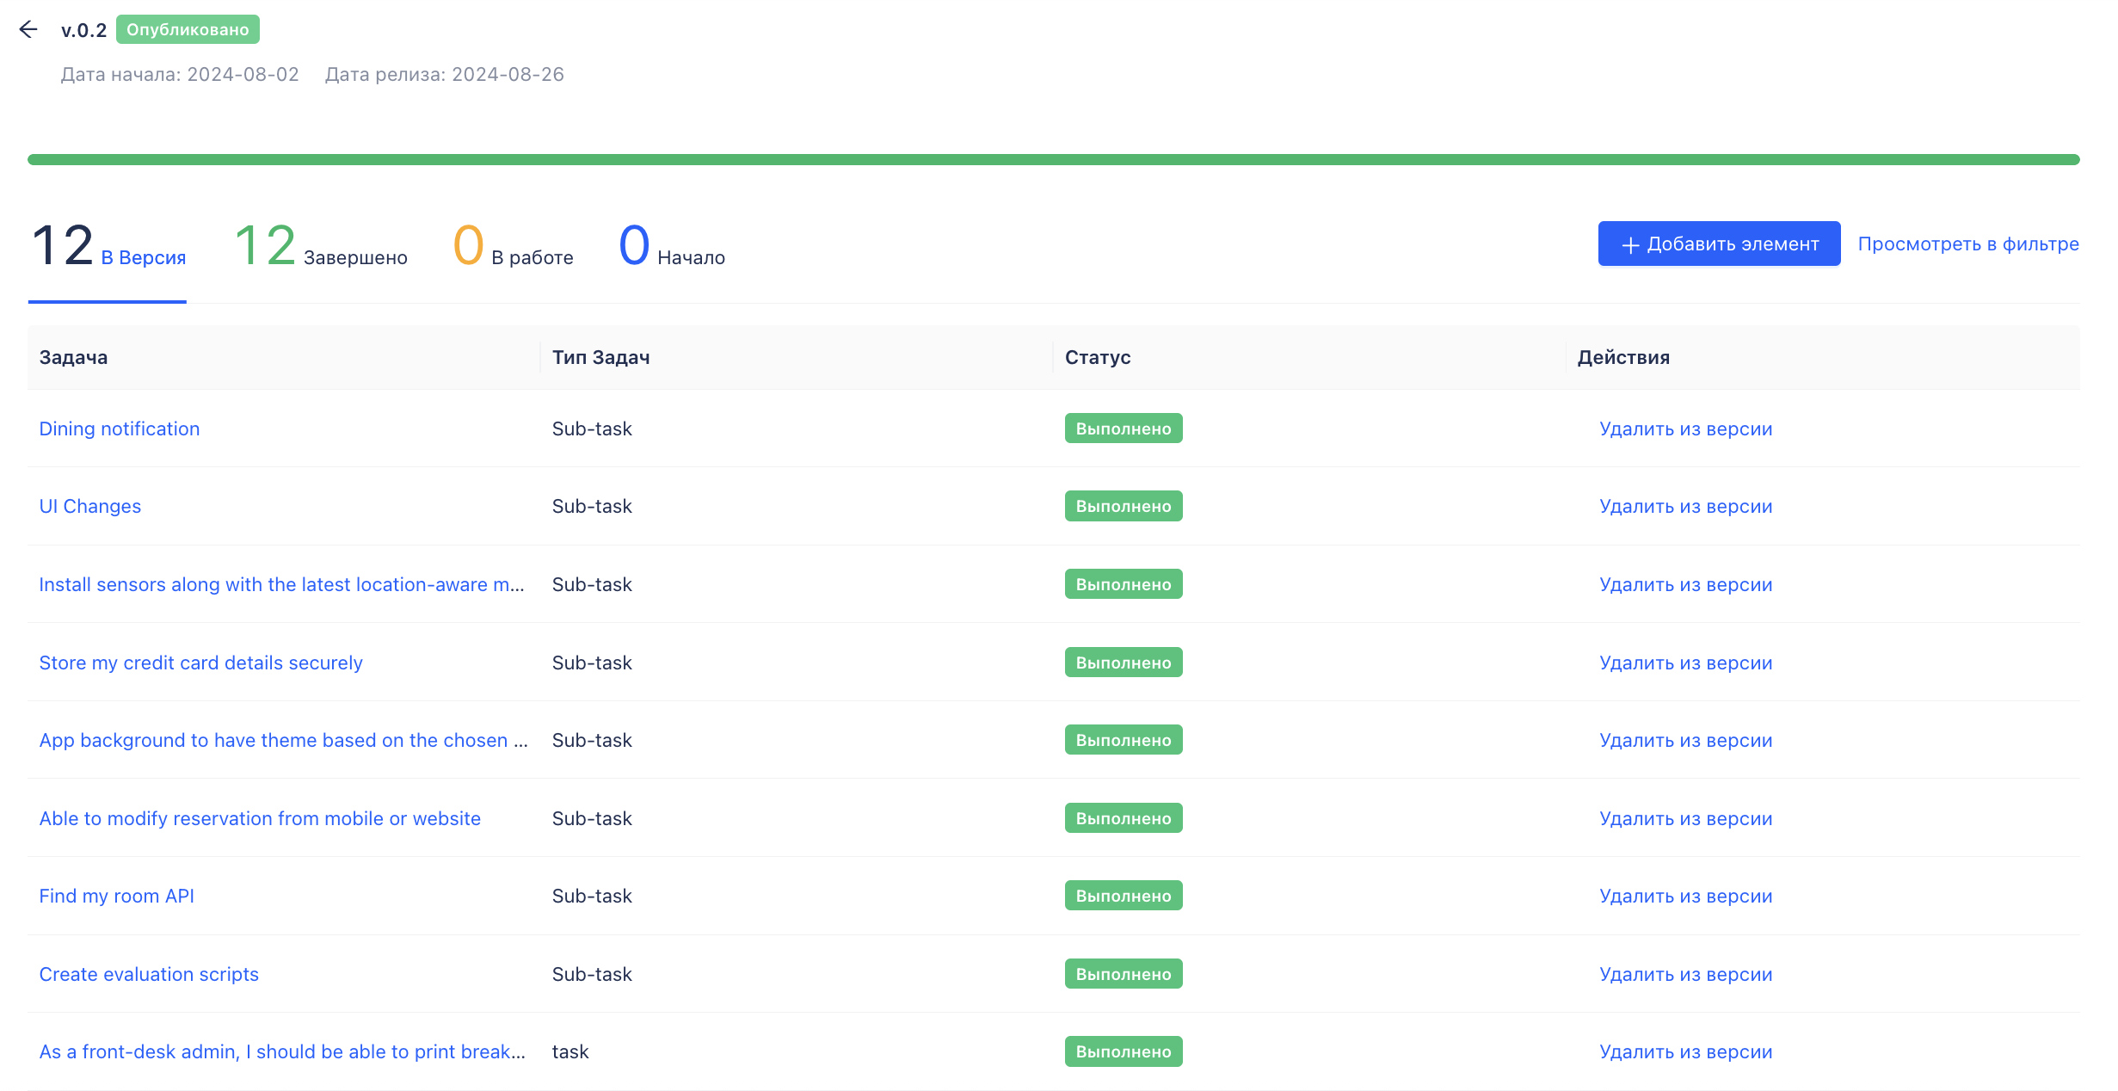Click the green version progress bar

coord(1053,160)
